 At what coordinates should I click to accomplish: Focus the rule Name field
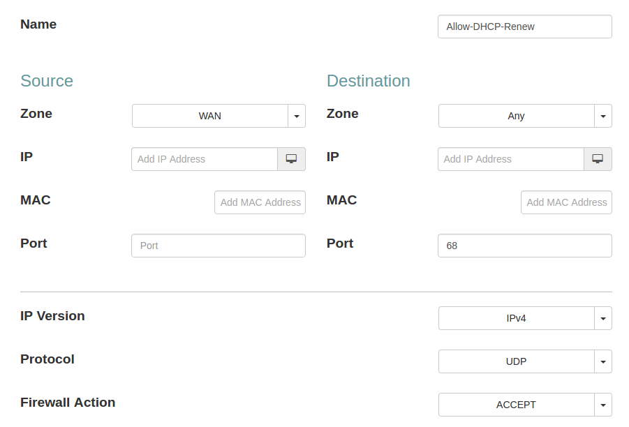[x=524, y=27]
